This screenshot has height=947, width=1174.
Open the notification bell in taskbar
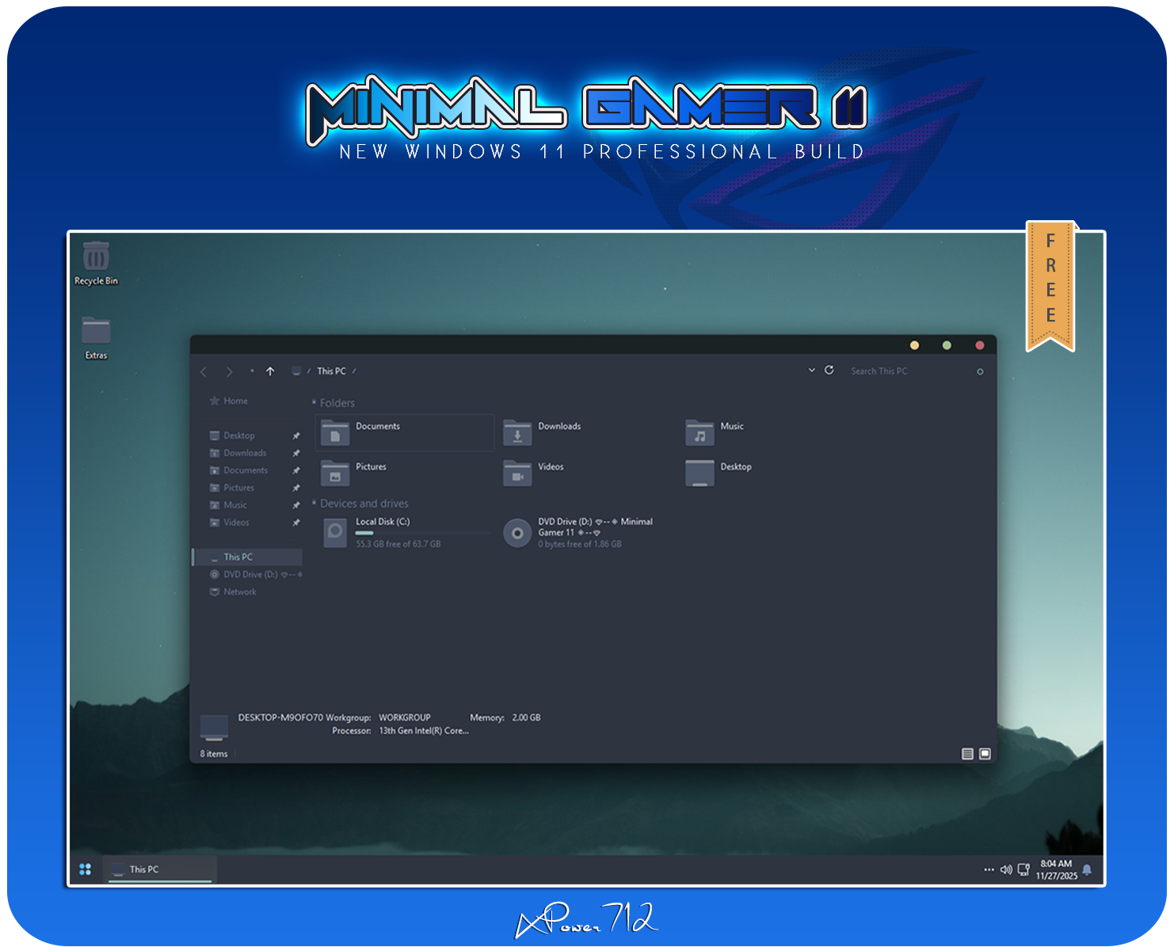[x=1087, y=869]
